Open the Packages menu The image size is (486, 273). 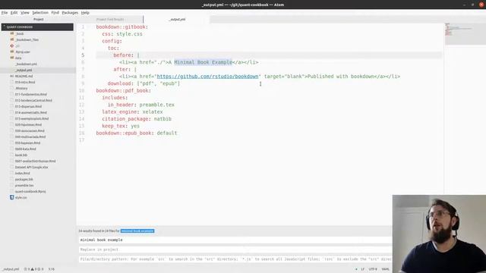click(x=70, y=13)
